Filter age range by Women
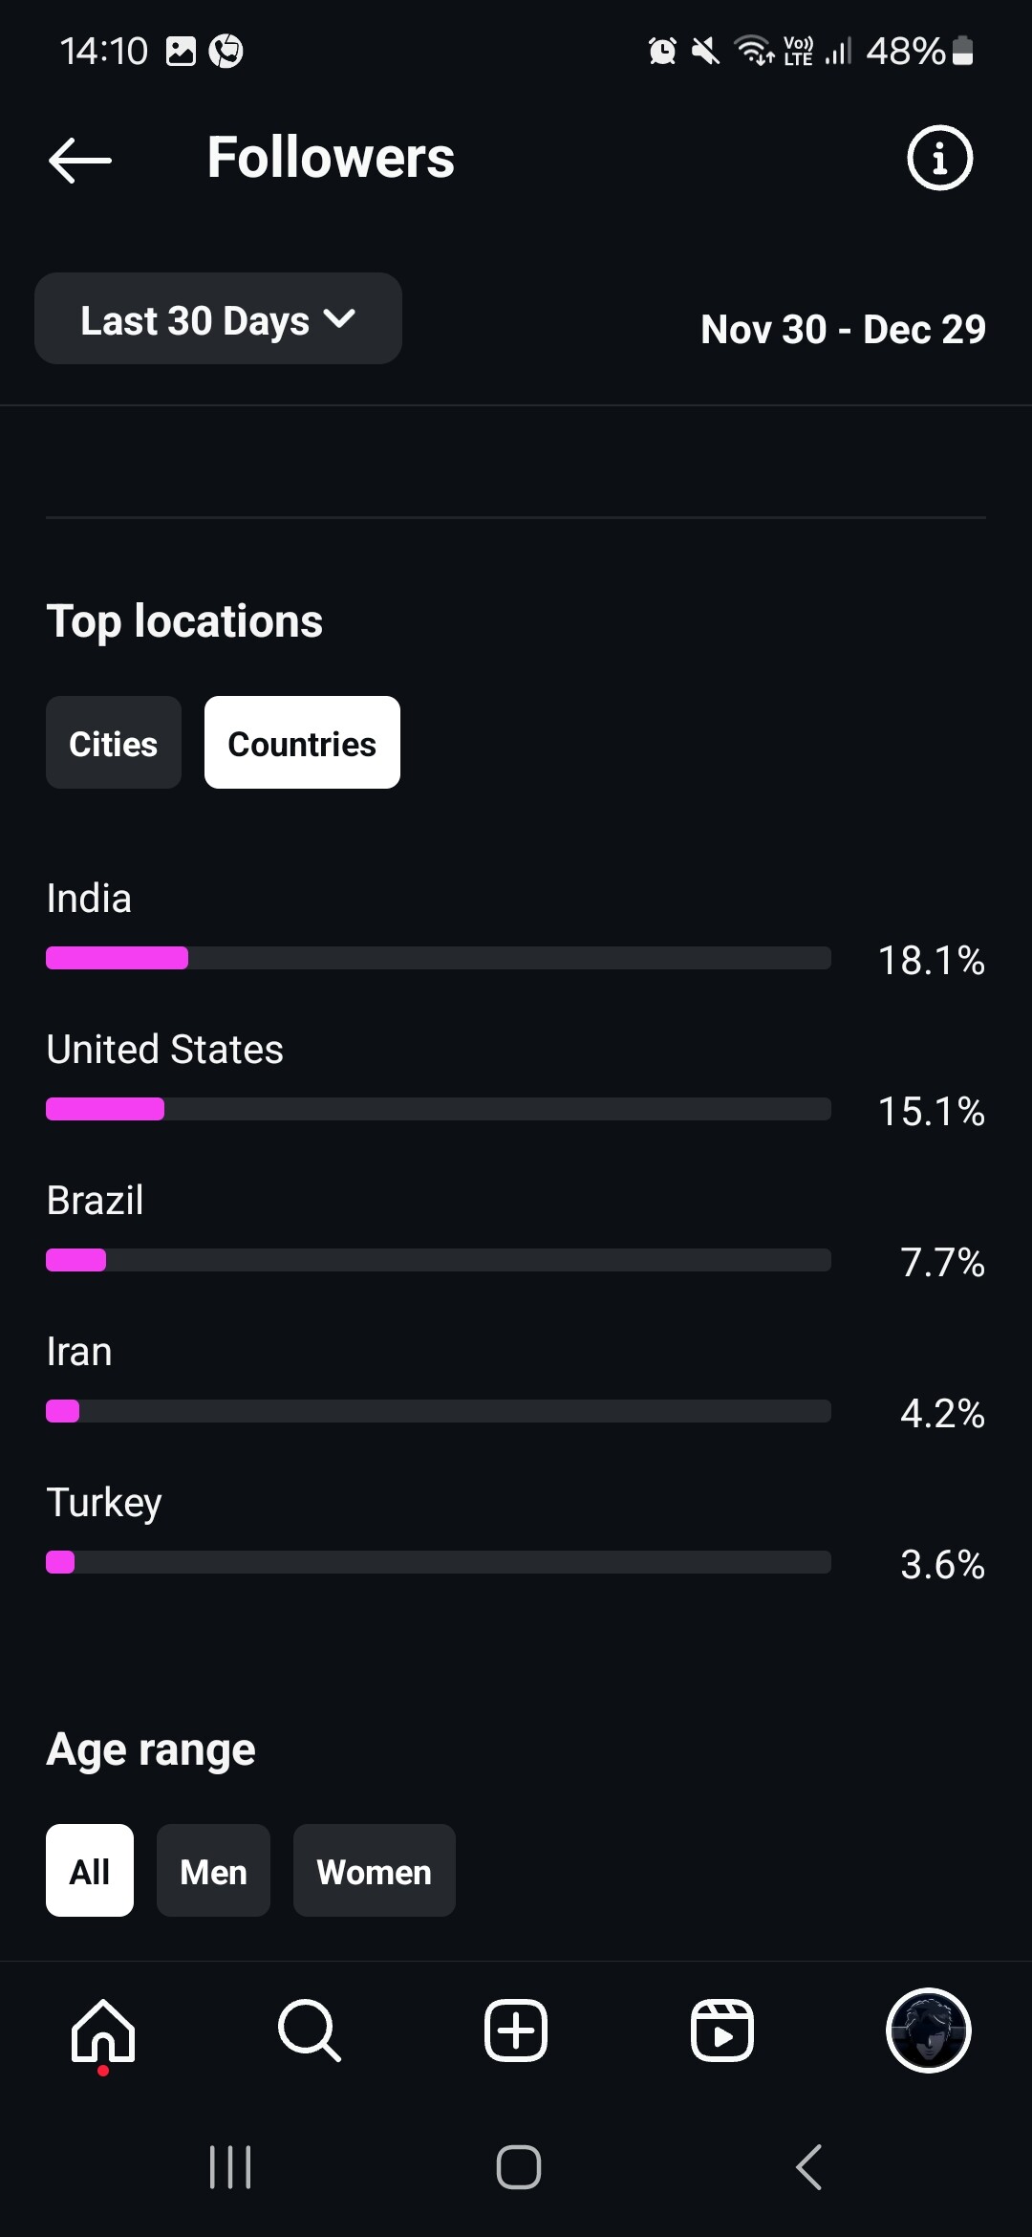Viewport: 1032px width, 2237px height. pos(374,1871)
